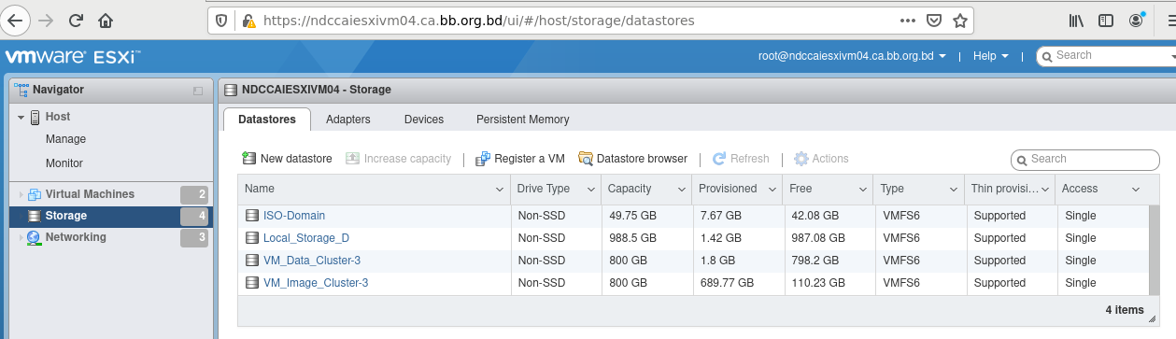Switch to the Datastores tab
Image resolution: width=1176 pixels, height=339 pixels.
pos(267,120)
